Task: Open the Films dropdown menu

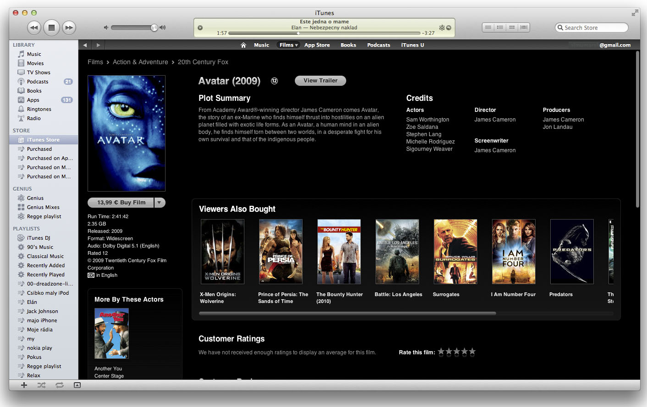Action: 289,45
